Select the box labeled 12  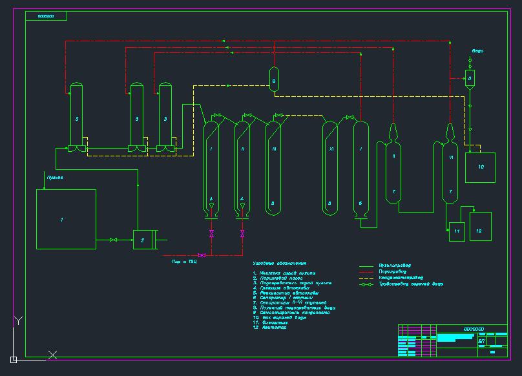pos(481,226)
